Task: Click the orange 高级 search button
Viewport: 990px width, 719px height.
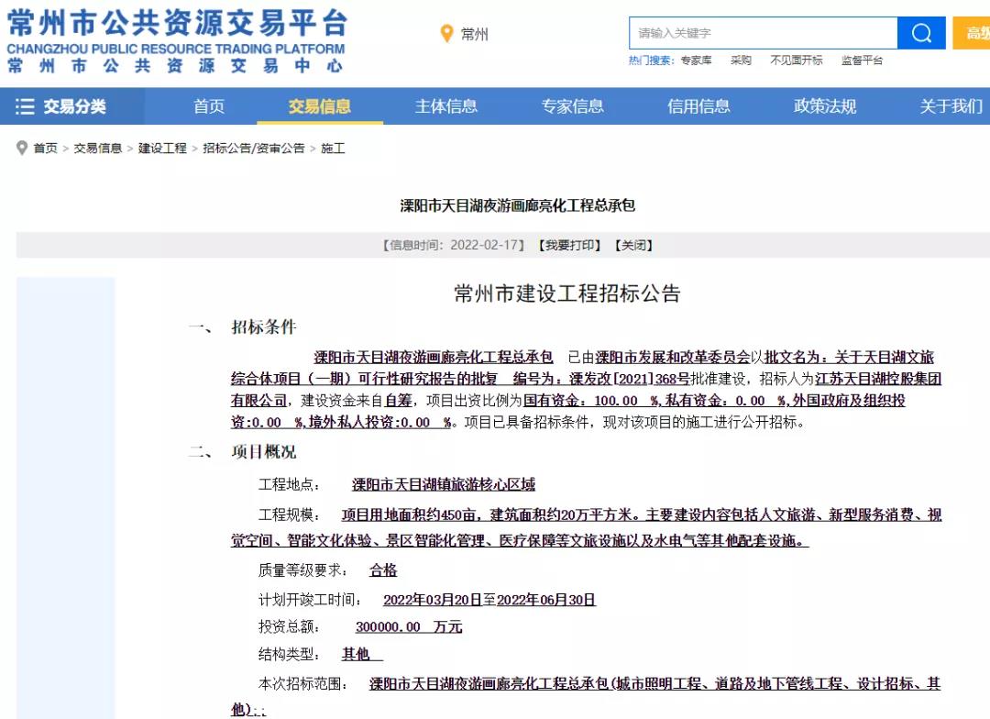Action: point(972,33)
